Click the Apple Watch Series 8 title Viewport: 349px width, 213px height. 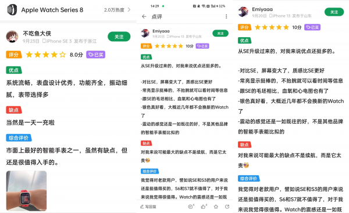[x=52, y=10]
